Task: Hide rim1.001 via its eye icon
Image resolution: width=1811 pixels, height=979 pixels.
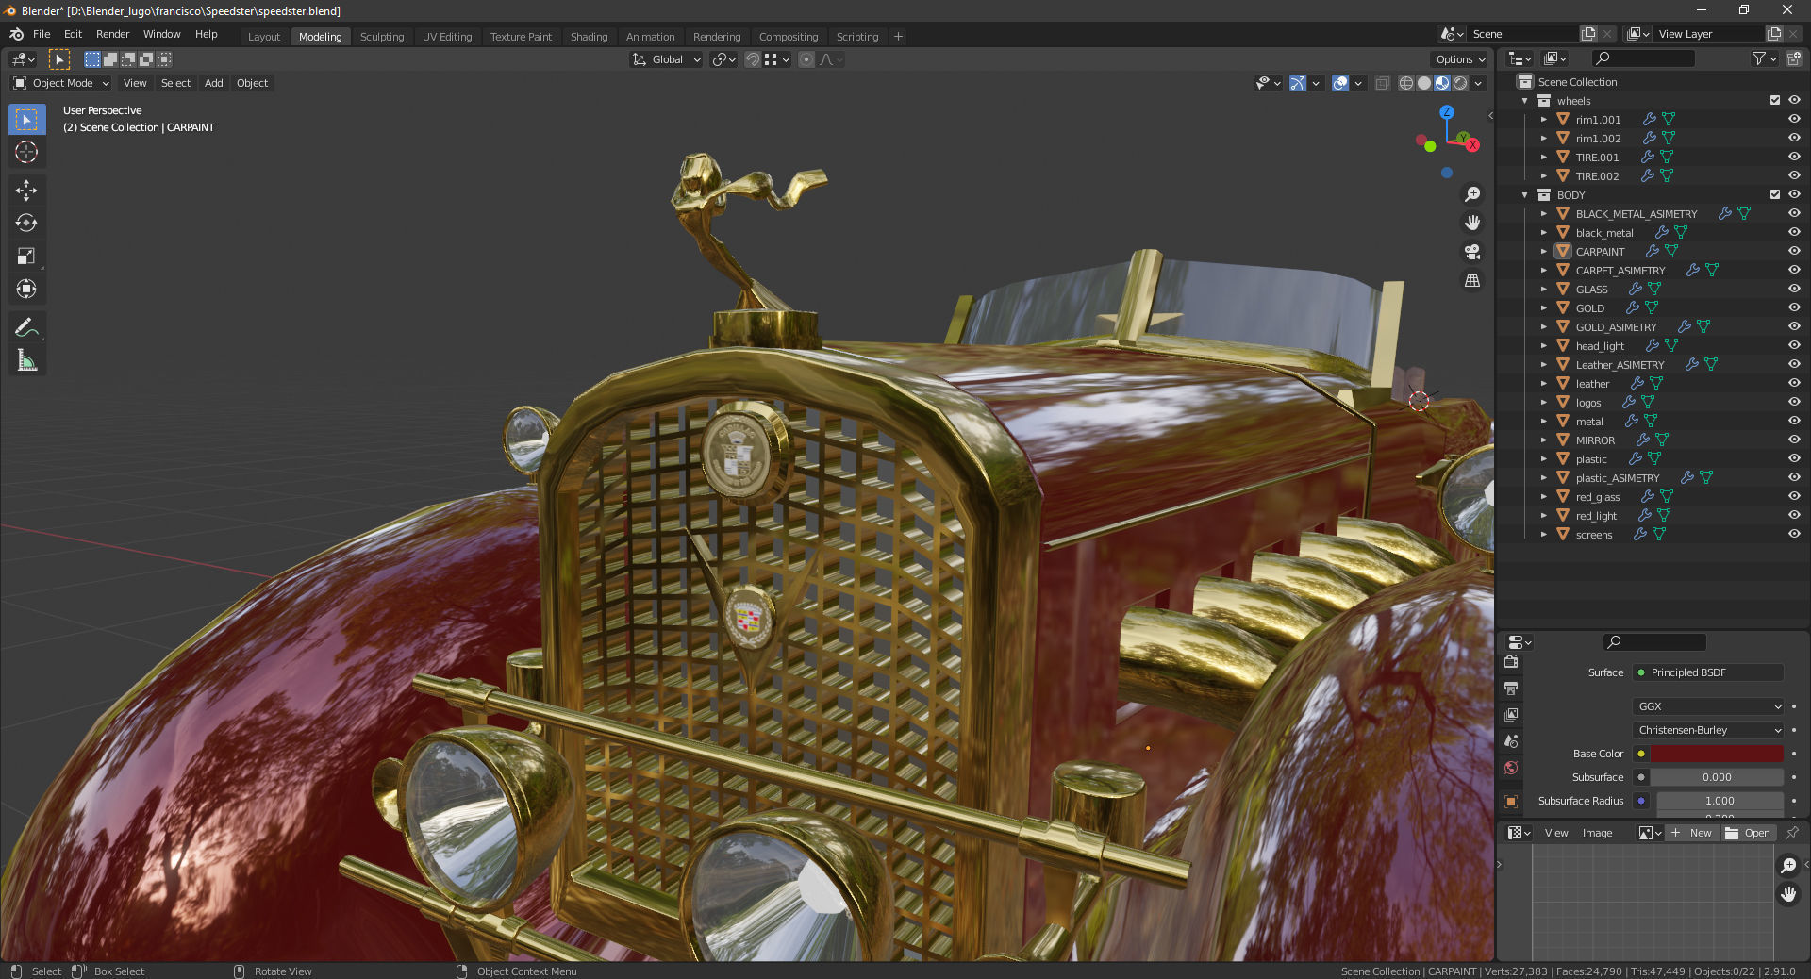Action: (1794, 119)
